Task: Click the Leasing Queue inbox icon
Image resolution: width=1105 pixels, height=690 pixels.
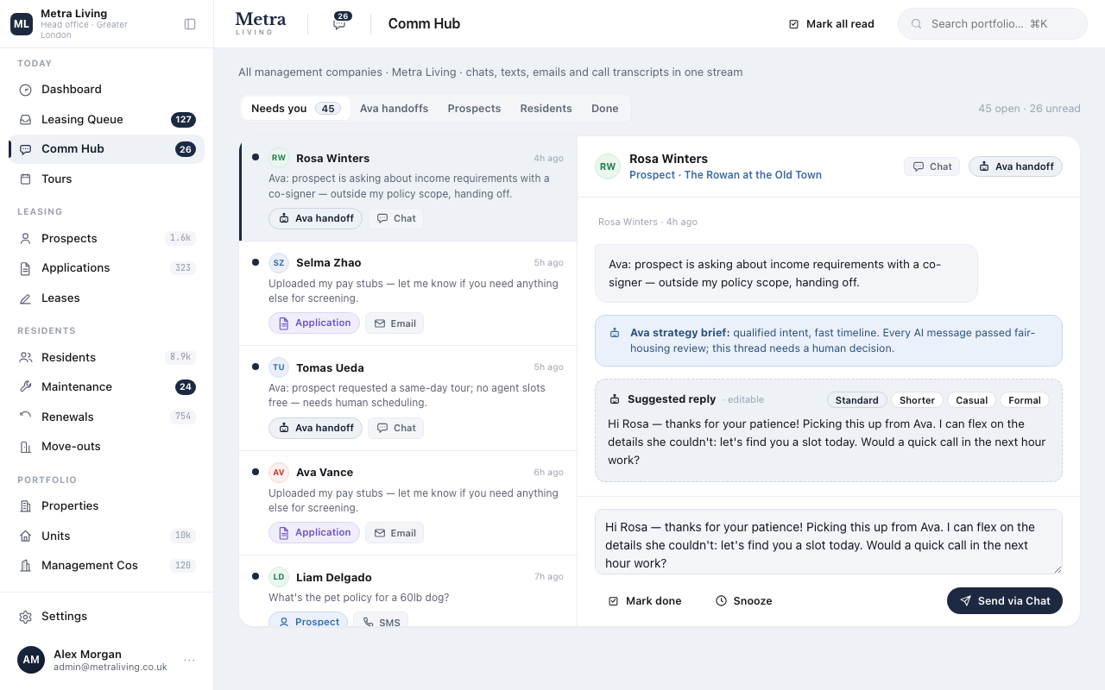Action: [26, 120]
